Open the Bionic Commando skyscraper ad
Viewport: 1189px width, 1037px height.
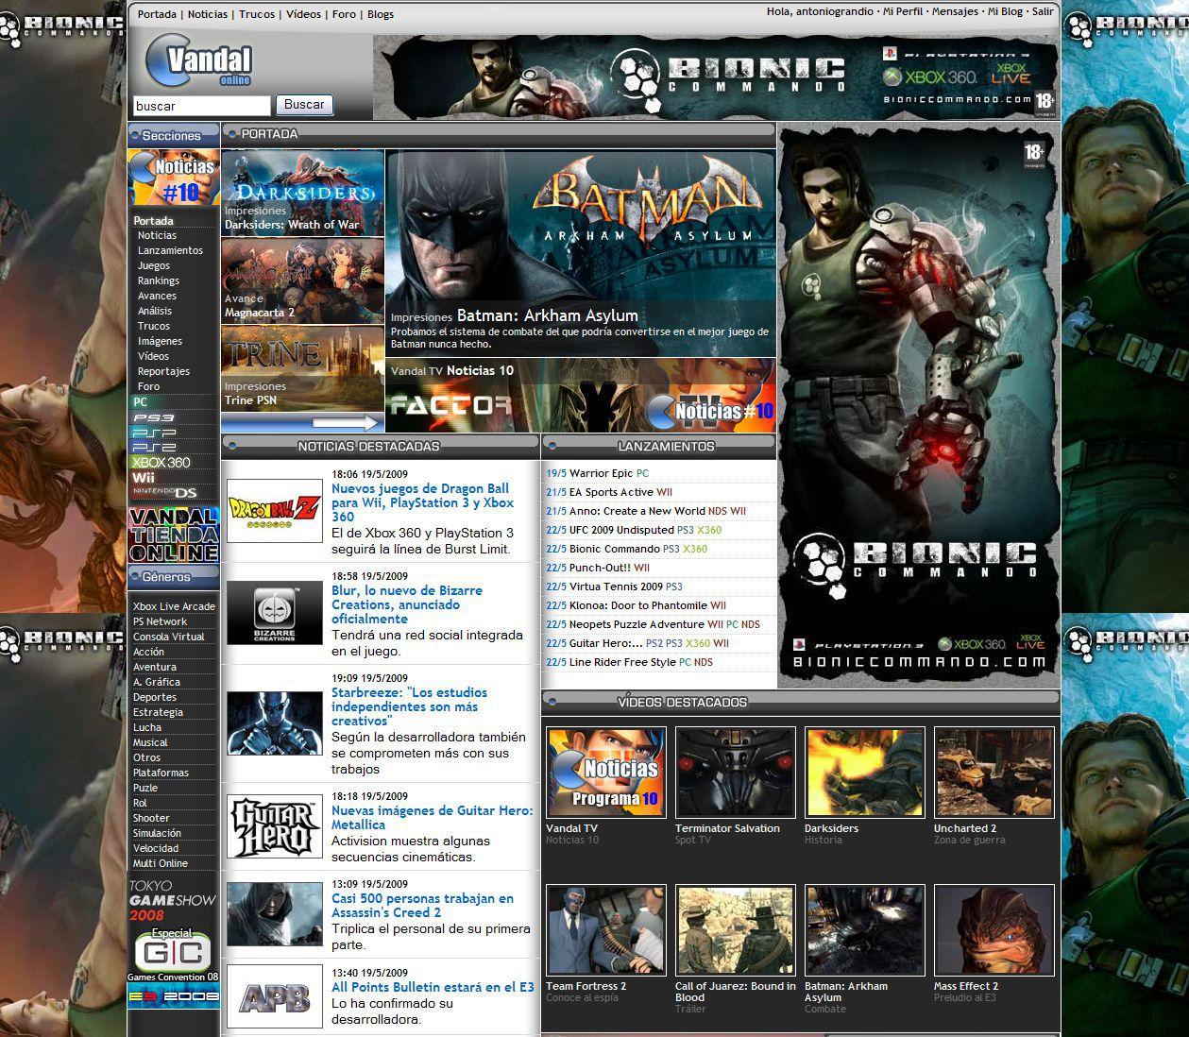click(918, 404)
